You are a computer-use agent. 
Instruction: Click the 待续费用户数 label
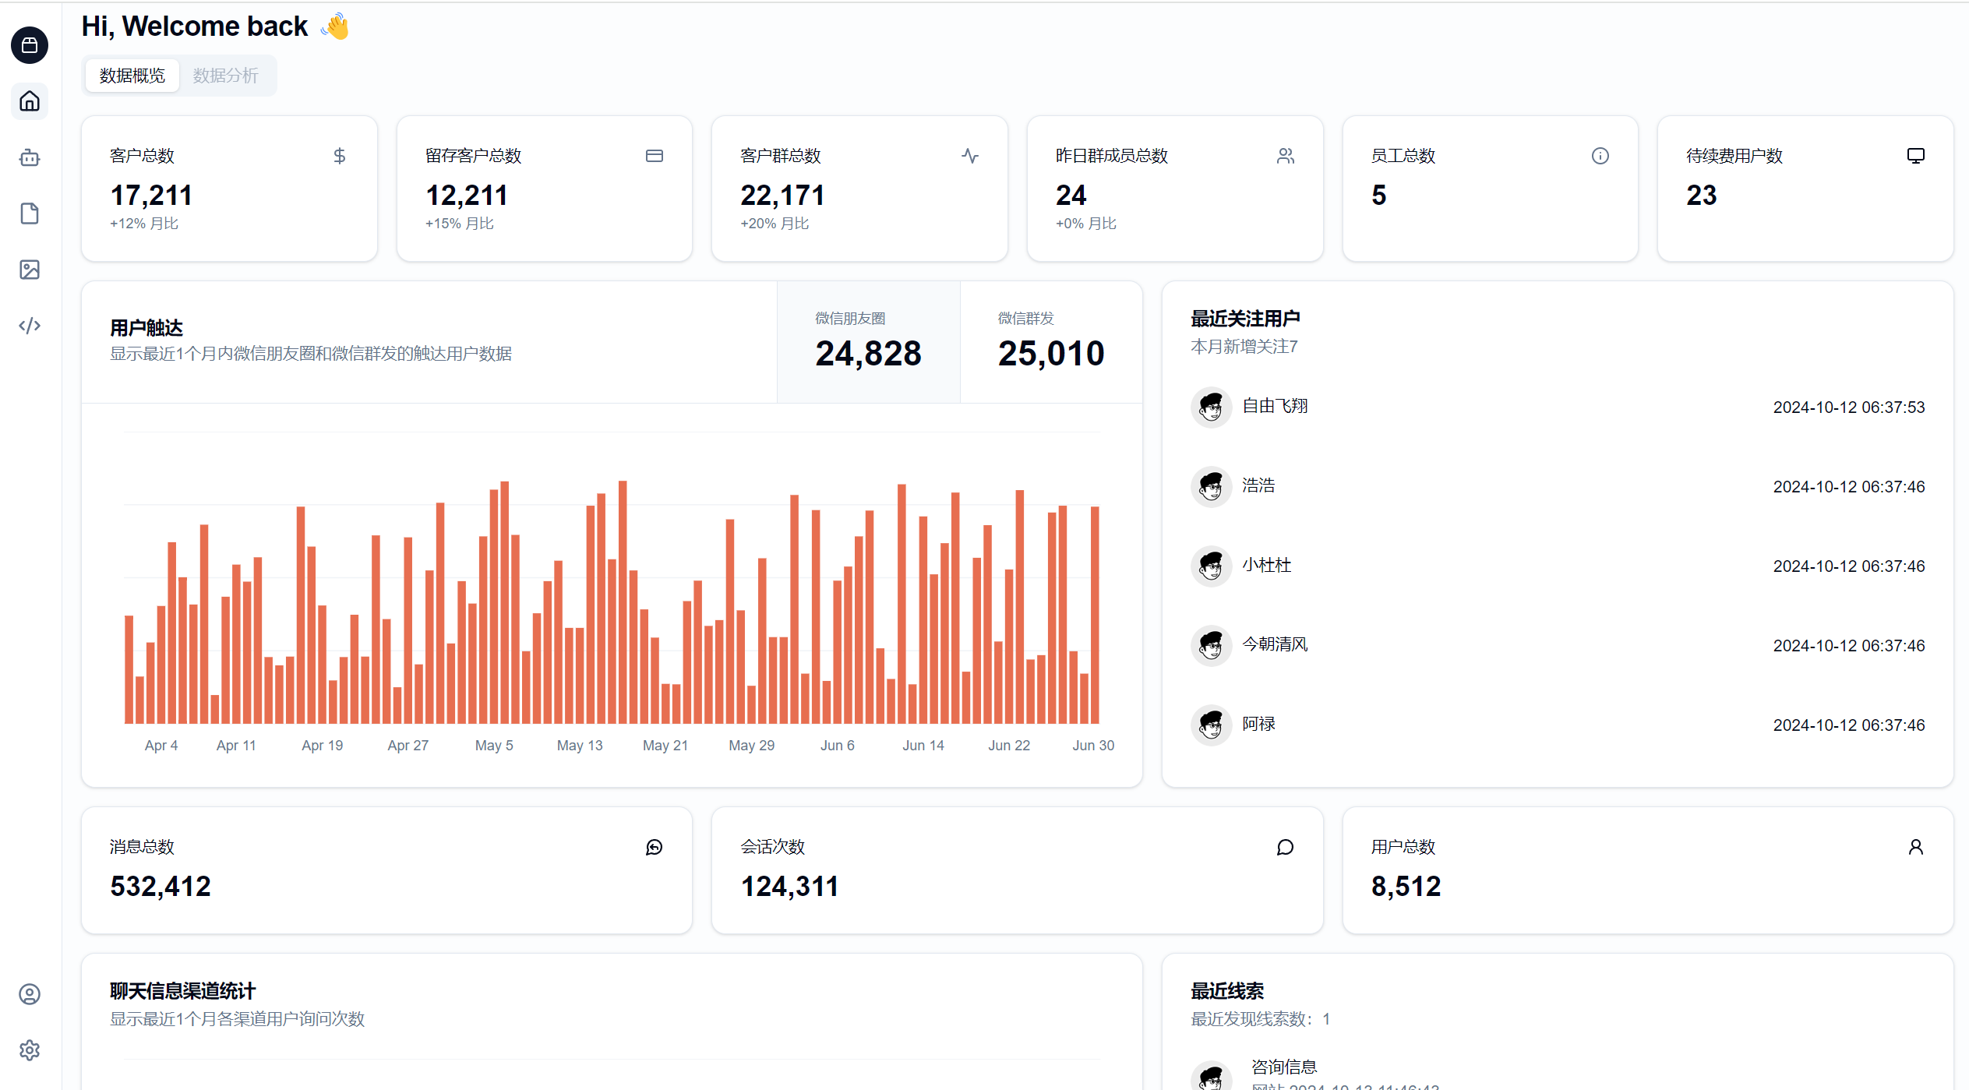click(x=1734, y=156)
